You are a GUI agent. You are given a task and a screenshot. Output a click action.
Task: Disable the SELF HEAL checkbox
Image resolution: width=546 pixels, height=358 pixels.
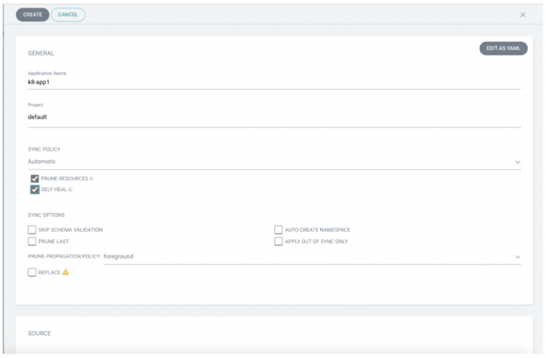[35, 189]
